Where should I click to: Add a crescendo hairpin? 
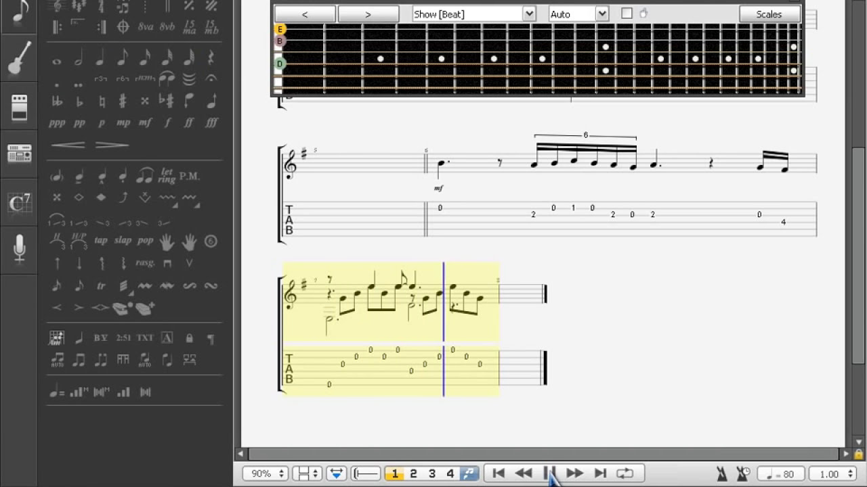point(68,145)
